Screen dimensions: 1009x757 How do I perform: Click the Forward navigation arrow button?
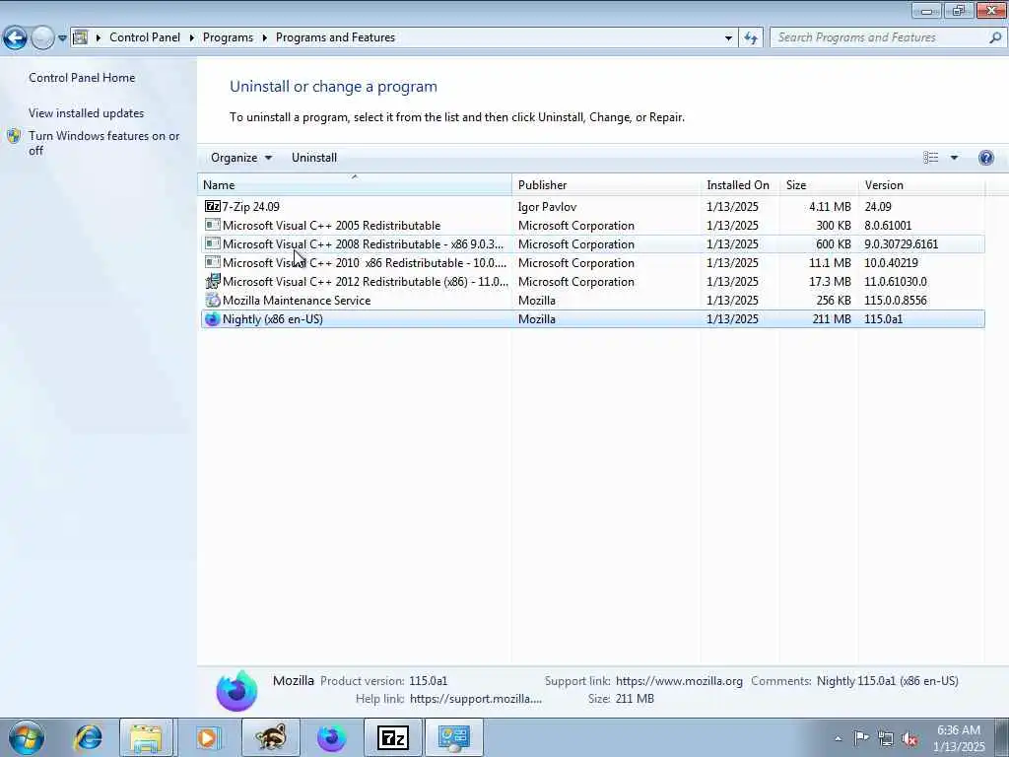(x=42, y=37)
